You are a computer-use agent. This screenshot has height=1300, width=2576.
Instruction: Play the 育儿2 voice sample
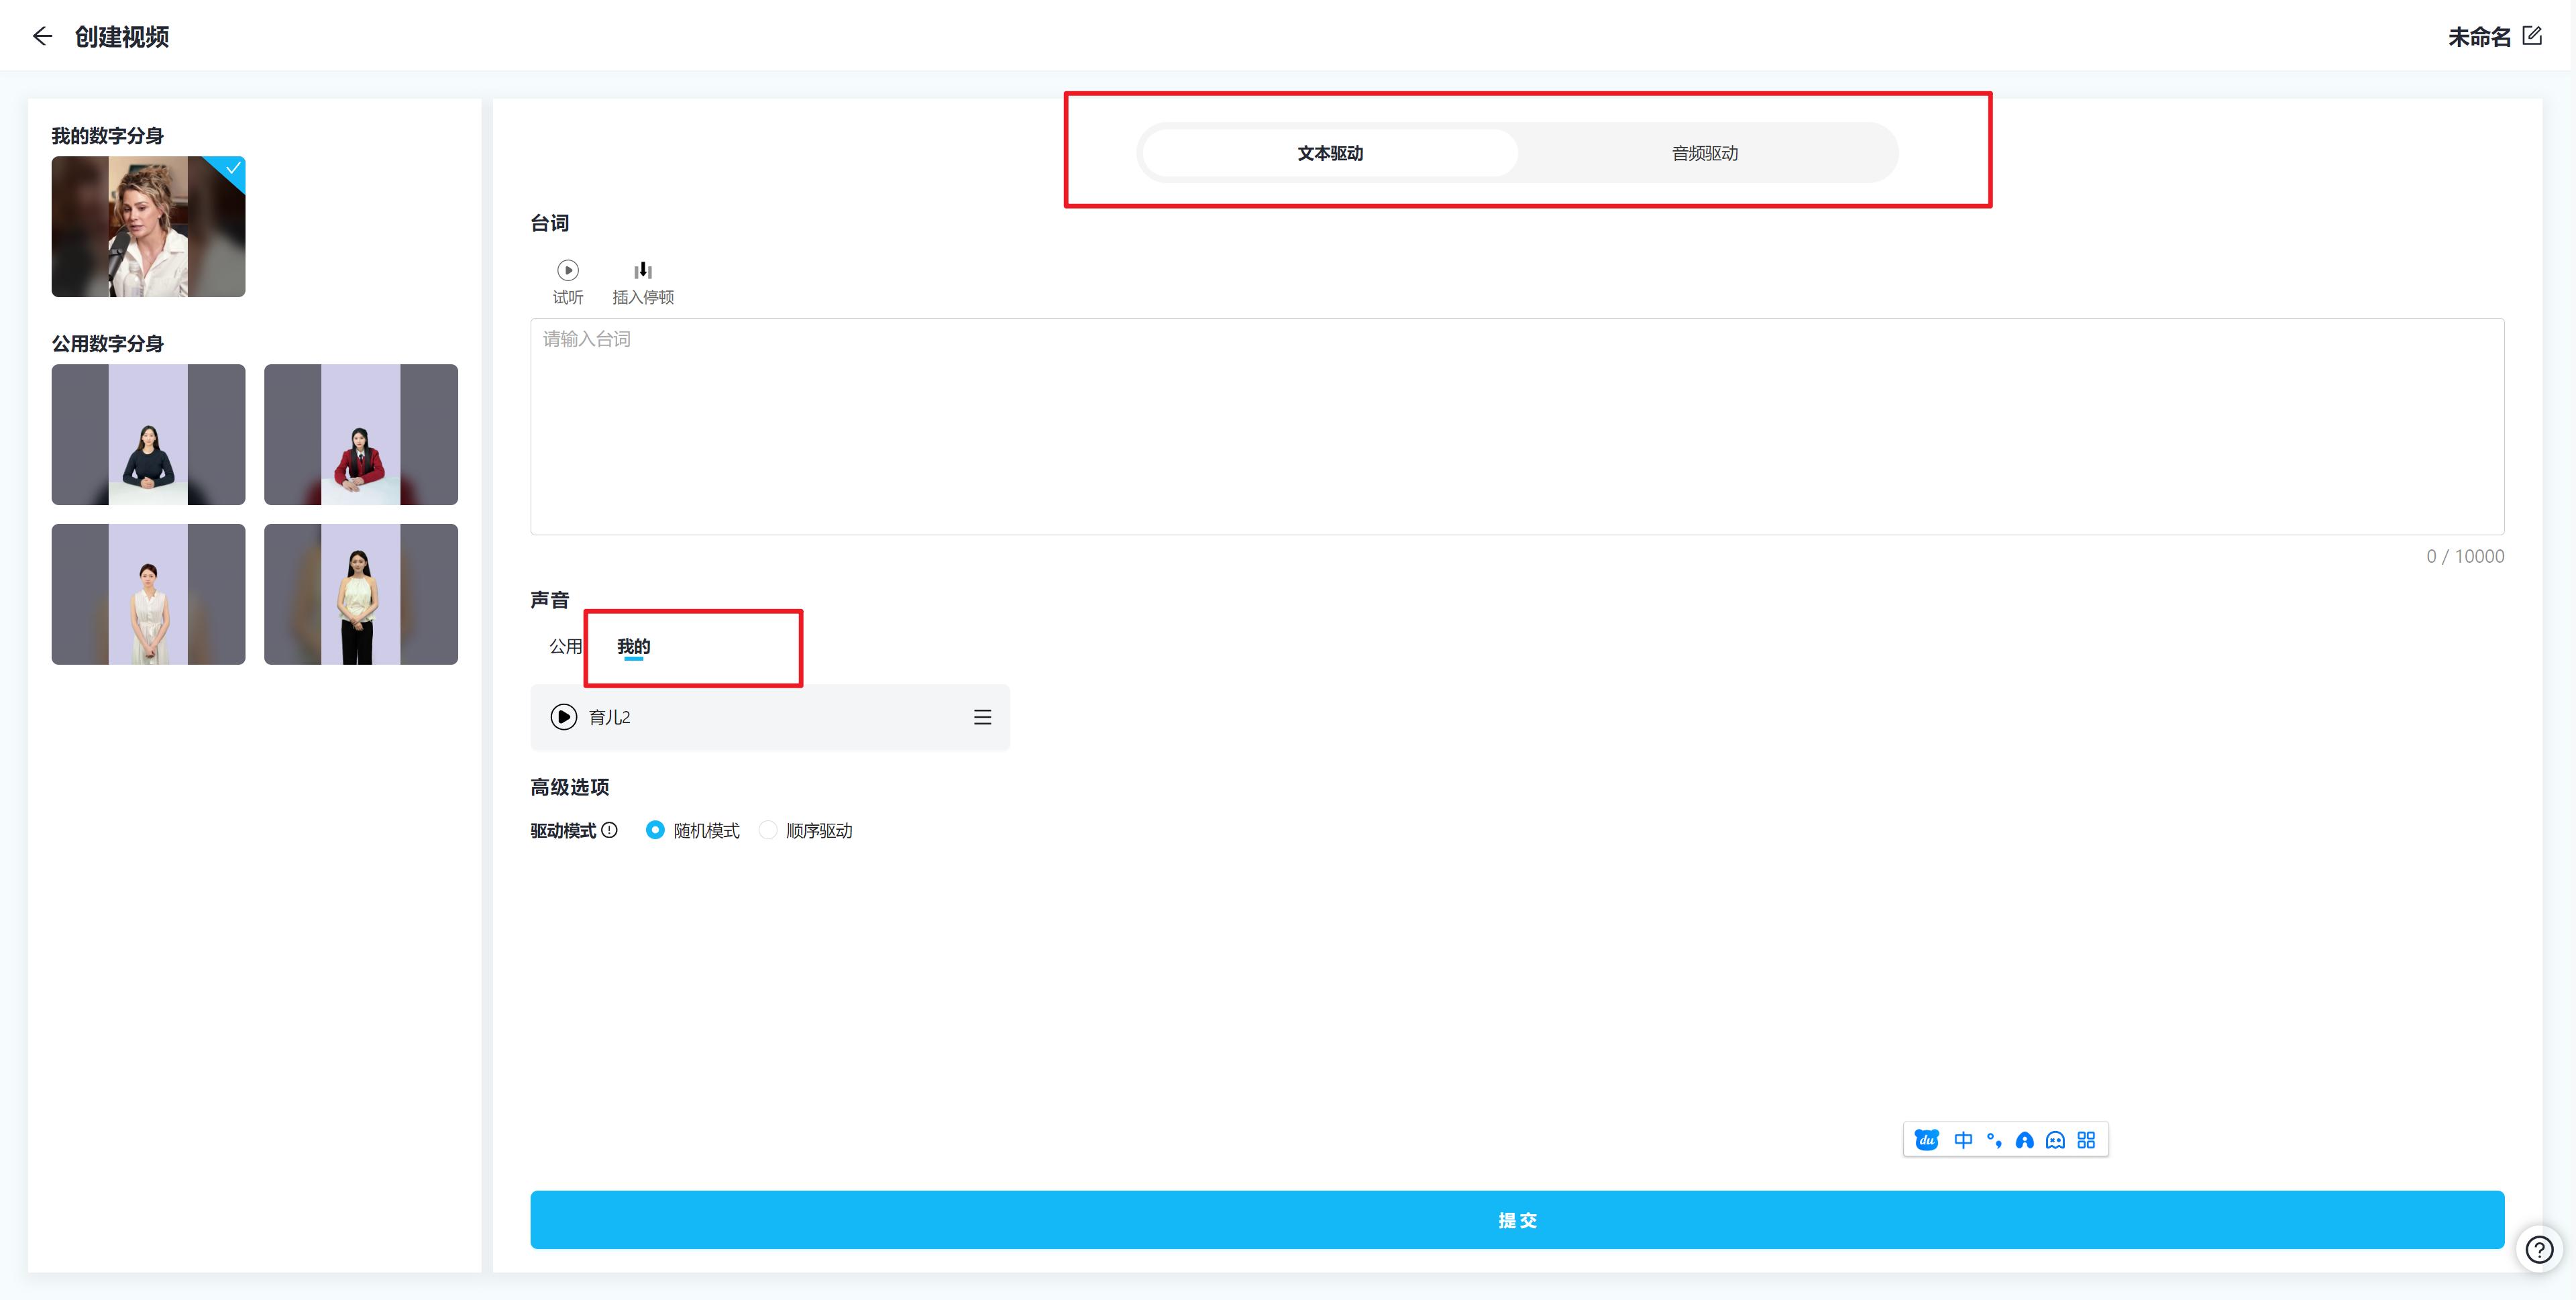(564, 717)
